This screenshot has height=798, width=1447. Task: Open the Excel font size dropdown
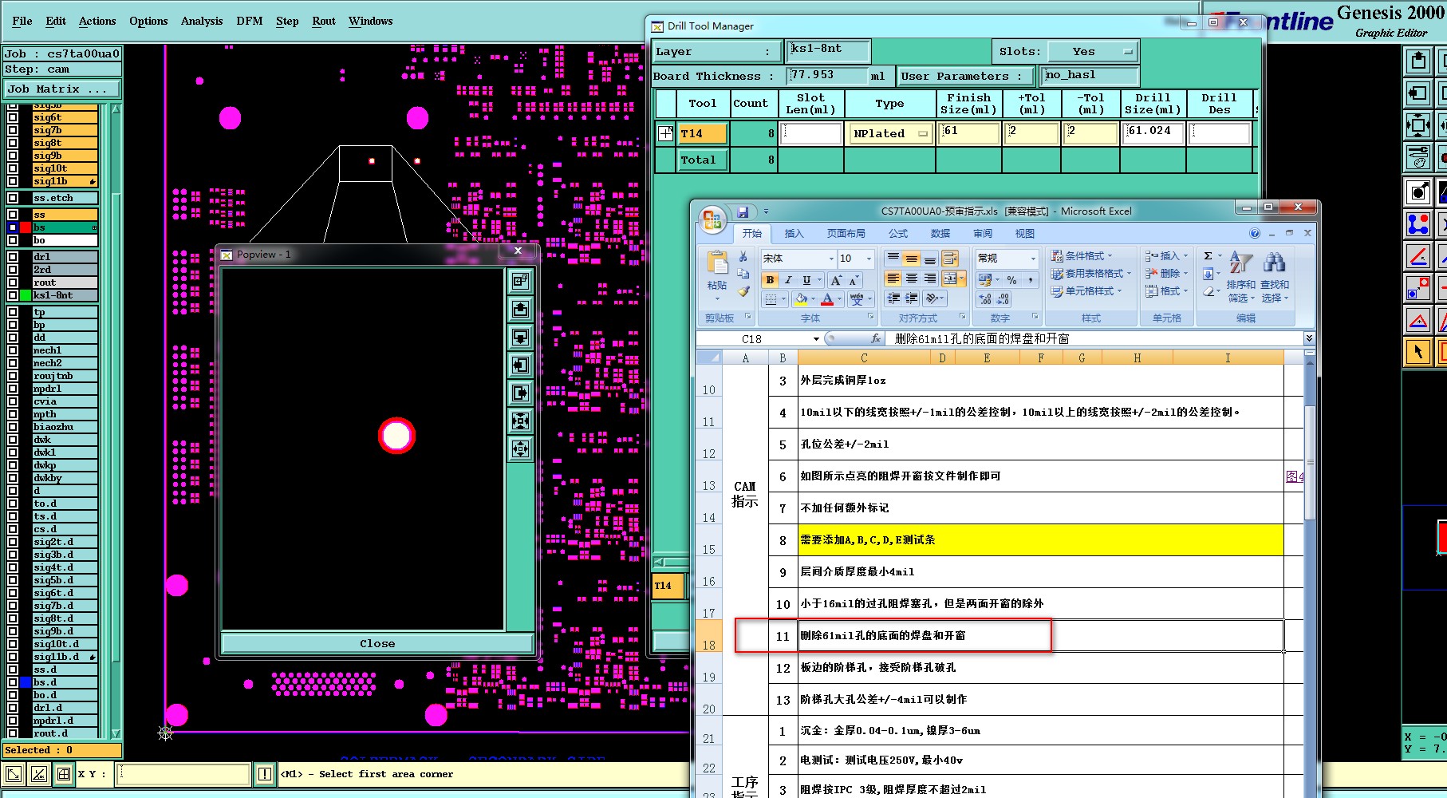coord(869,259)
